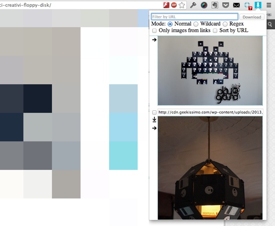Open the Evernote elephant clipper icon
The width and height of the screenshot is (275, 226).
point(214,5)
